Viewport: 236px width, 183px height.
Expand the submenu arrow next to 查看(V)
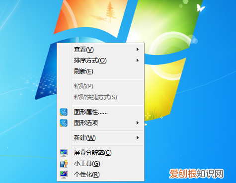pyautogui.click(x=138, y=49)
